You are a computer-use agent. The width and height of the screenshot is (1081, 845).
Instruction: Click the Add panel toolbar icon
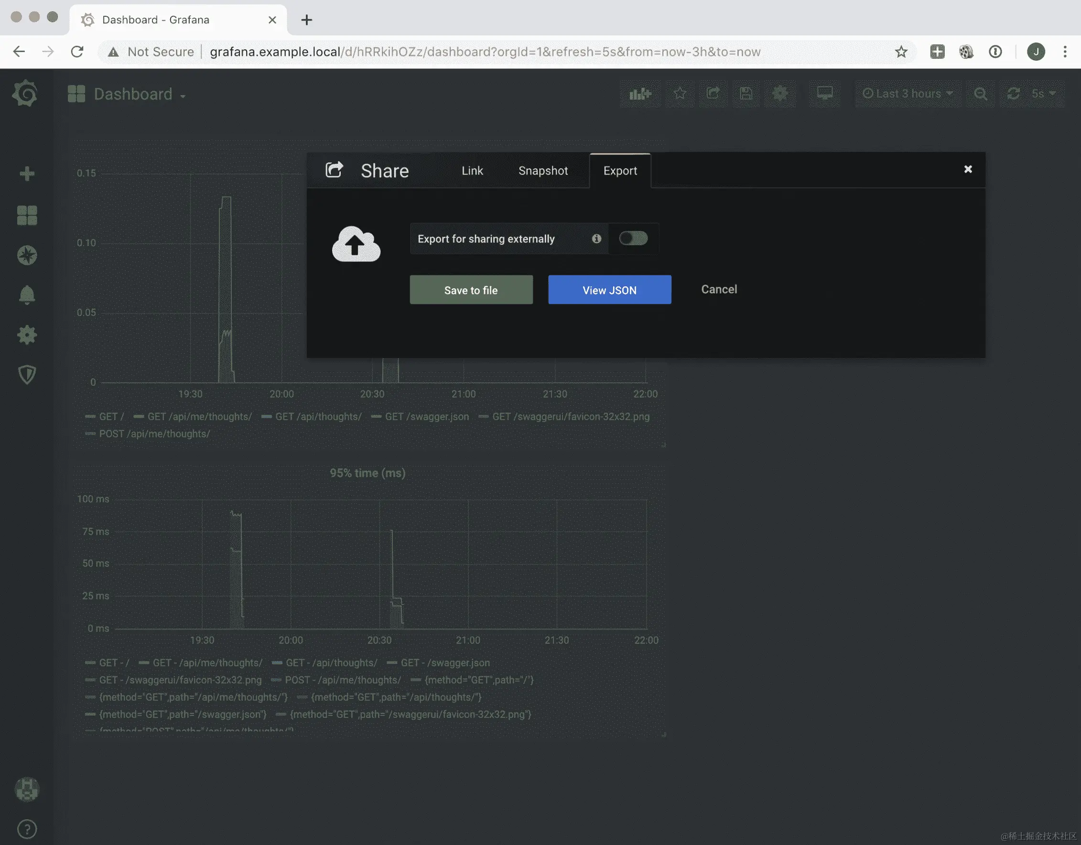[x=640, y=94]
